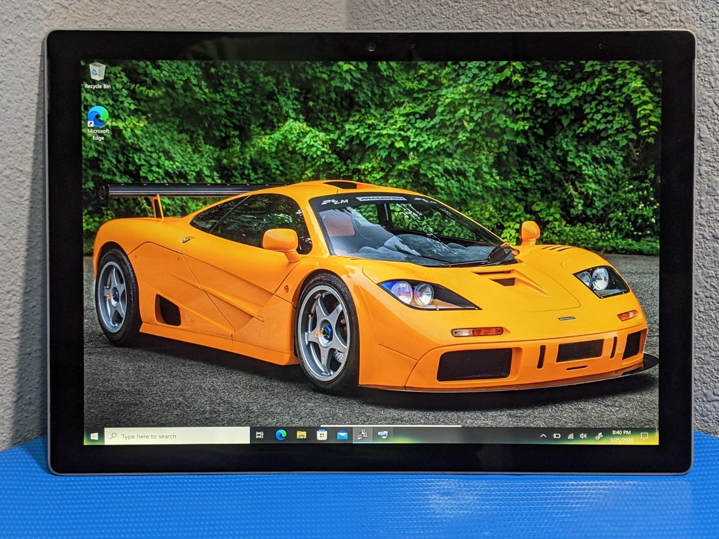Open the Mail app from the taskbar
The width and height of the screenshot is (719, 539).
pos(342,435)
